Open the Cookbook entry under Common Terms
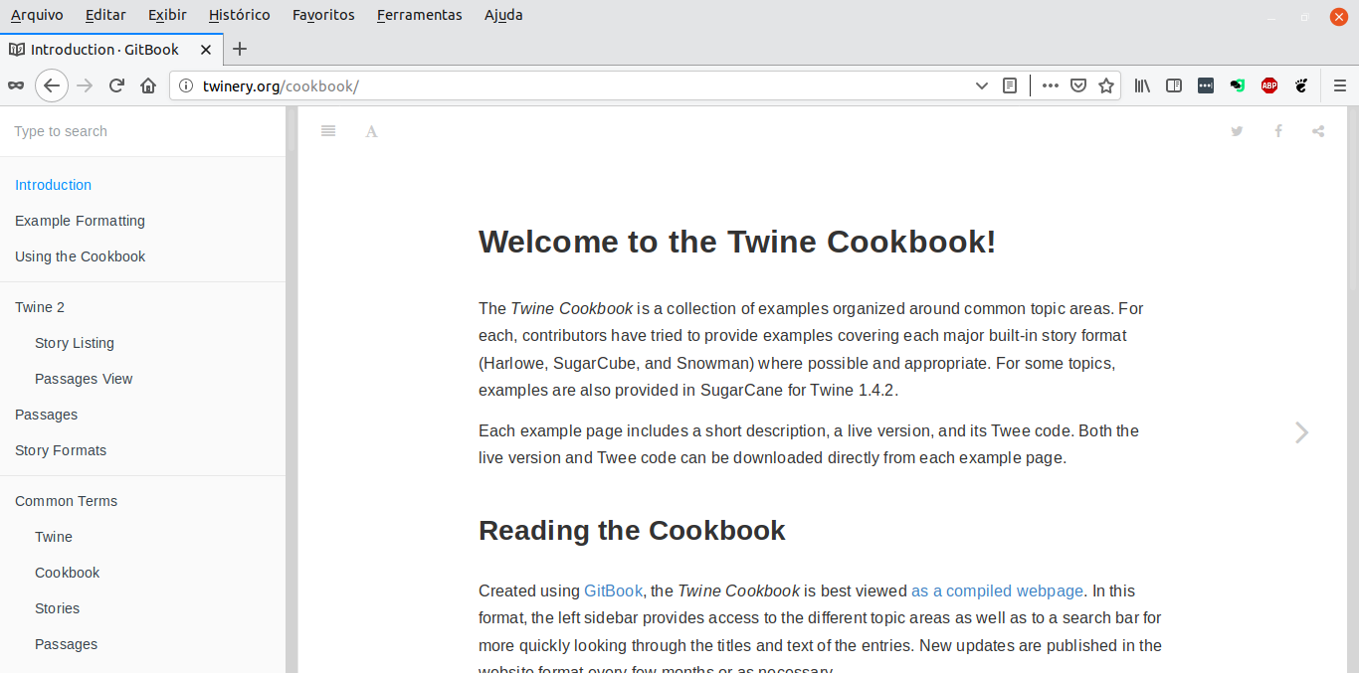Image resolution: width=1359 pixels, height=673 pixels. click(x=68, y=573)
